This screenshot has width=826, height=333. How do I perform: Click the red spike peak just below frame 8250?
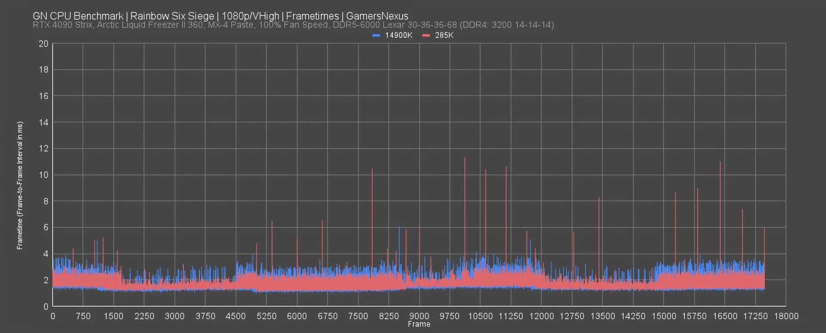(372, 170)
